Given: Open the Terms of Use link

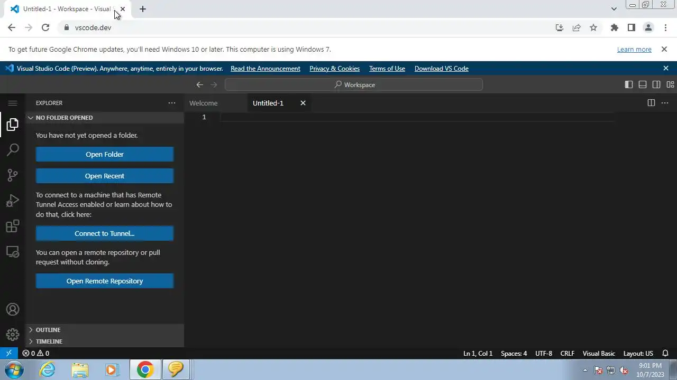Looking at the screenshot, I should coord(387,69).
